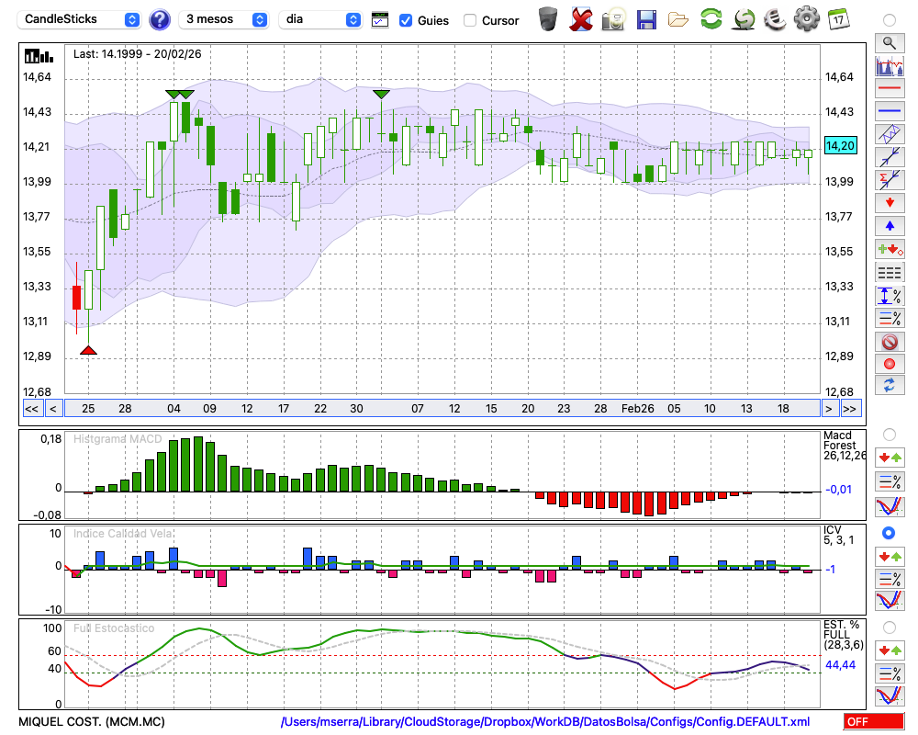The image size is (918, 735).
Task: Click the Config.DEFAULT.xml file path link
Action: (x=545, y=722)
